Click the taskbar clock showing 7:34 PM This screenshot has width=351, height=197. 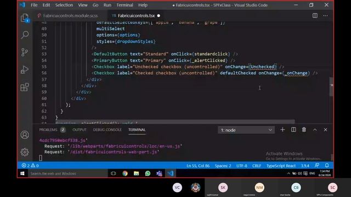click(x=324, y=173)
